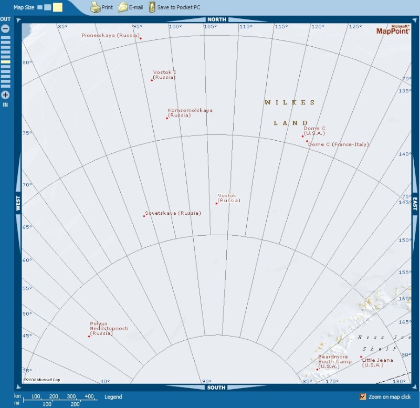Click the Map Size label
The height and width of the screenshot is (408, 420).
click(x=24, y=7)
